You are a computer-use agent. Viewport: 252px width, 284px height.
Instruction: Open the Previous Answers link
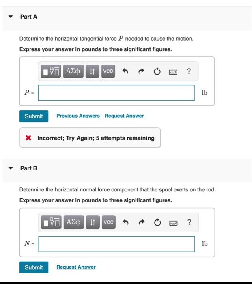point(78,116)
